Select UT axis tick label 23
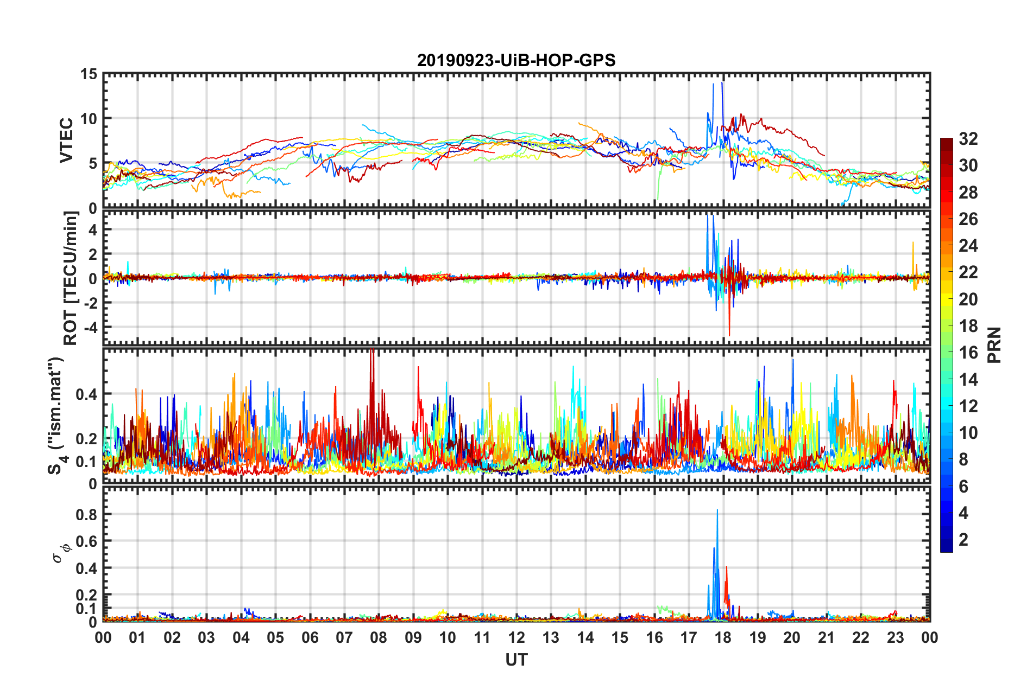This screenshot has height=690, width=1033. [896, 637]
